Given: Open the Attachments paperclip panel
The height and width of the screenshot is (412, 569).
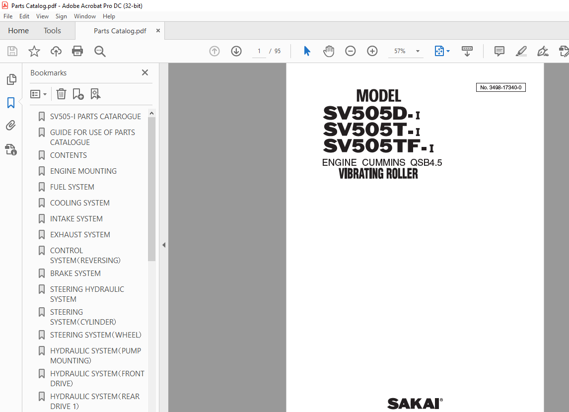Looking at the screenshot, I should [x=11, y=126].
